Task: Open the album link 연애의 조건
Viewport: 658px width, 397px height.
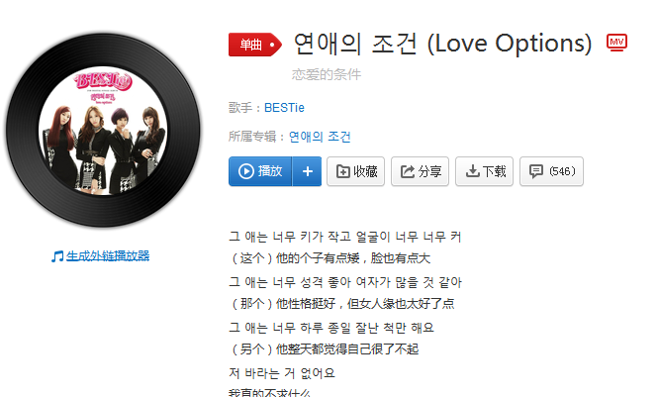Action: (320, 137)
